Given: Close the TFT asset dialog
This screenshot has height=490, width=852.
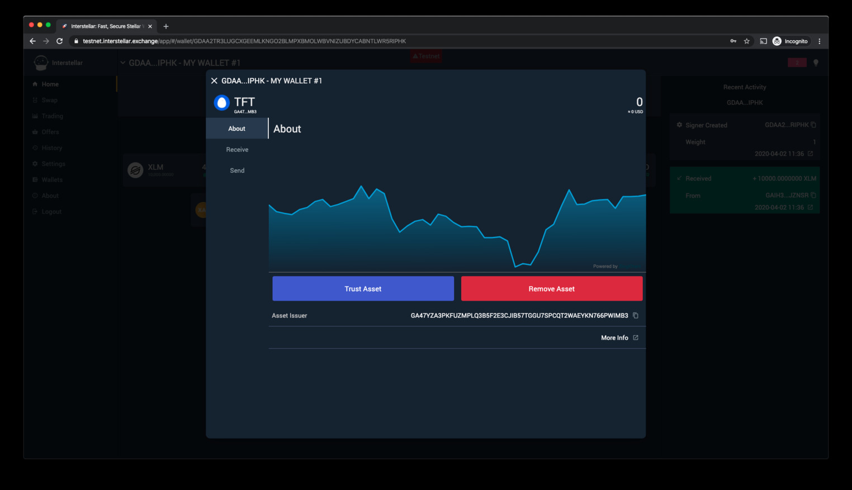Looking at the screenshot, I should click(214, 81).
